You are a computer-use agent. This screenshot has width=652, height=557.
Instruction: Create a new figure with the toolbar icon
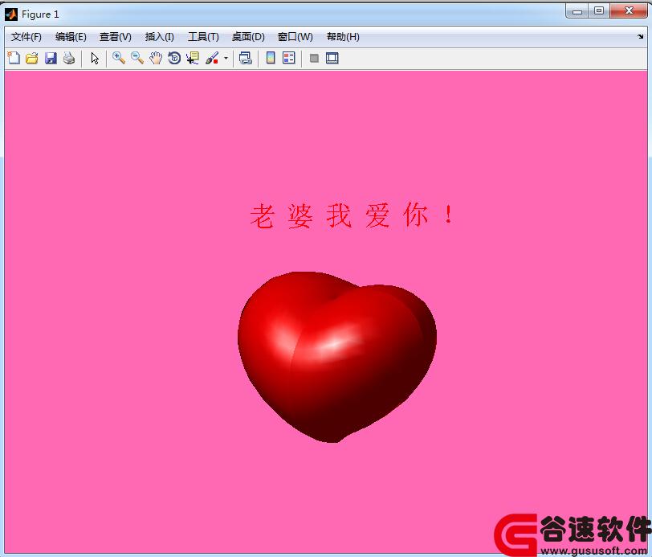click(14, 58)
